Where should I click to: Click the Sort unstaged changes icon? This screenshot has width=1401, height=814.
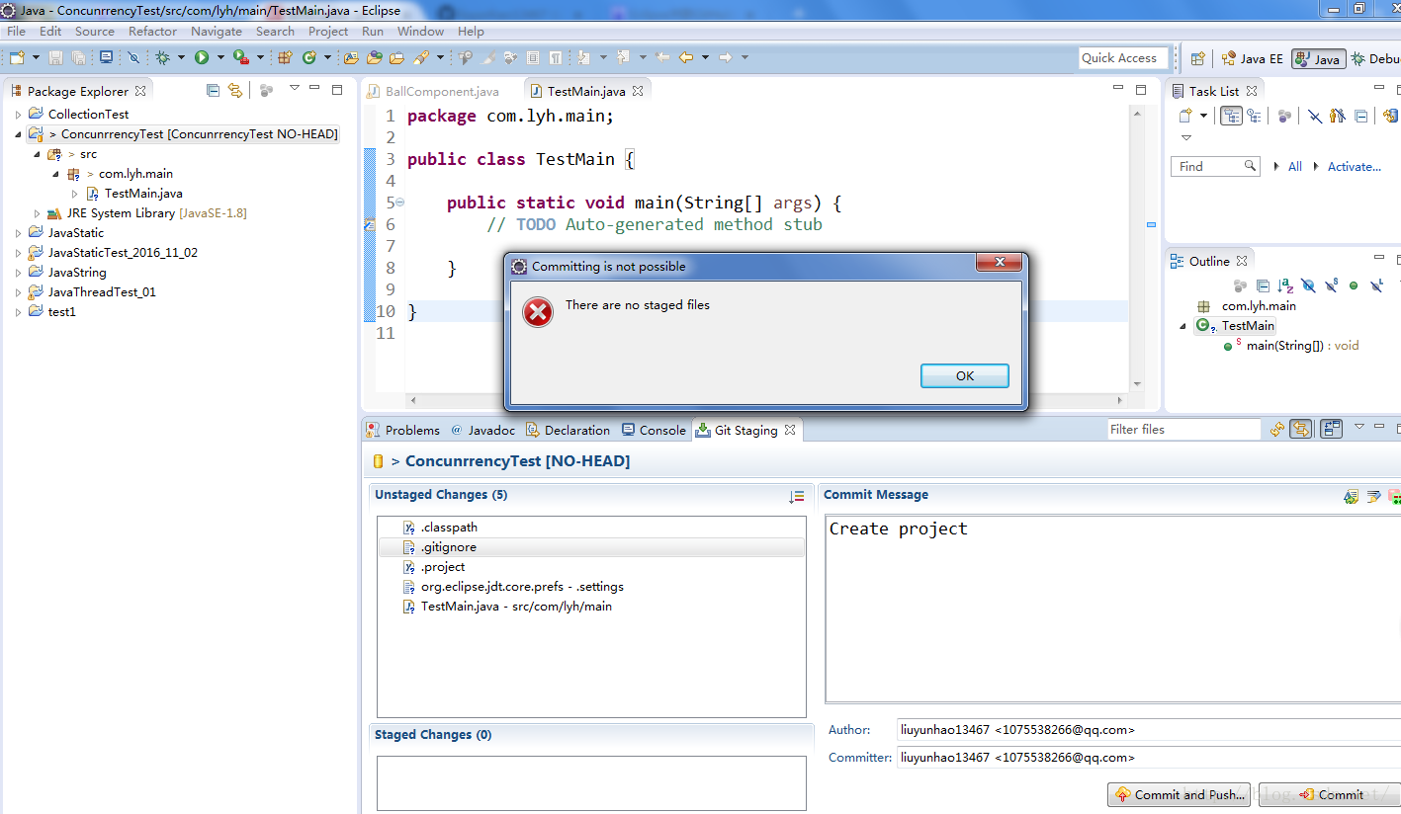[797, 496]
